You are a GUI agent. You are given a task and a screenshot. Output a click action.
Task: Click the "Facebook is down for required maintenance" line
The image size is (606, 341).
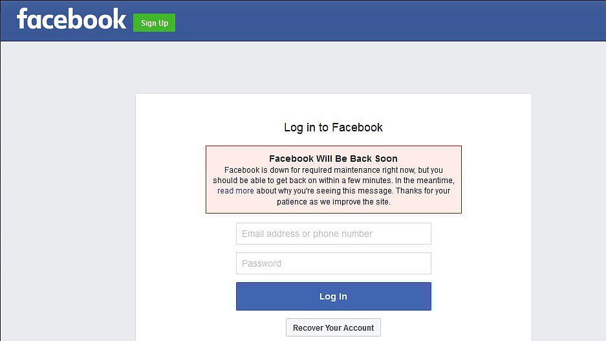click(x=334, y=170)
